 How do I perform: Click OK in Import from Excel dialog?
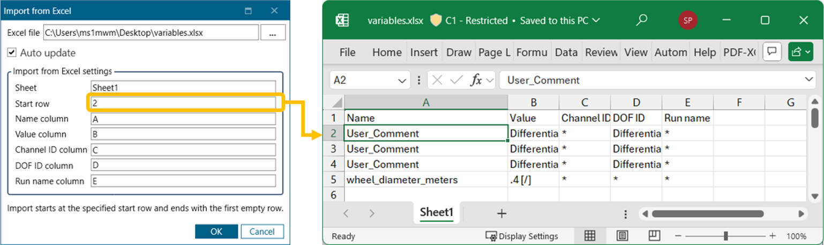(216, 232)
